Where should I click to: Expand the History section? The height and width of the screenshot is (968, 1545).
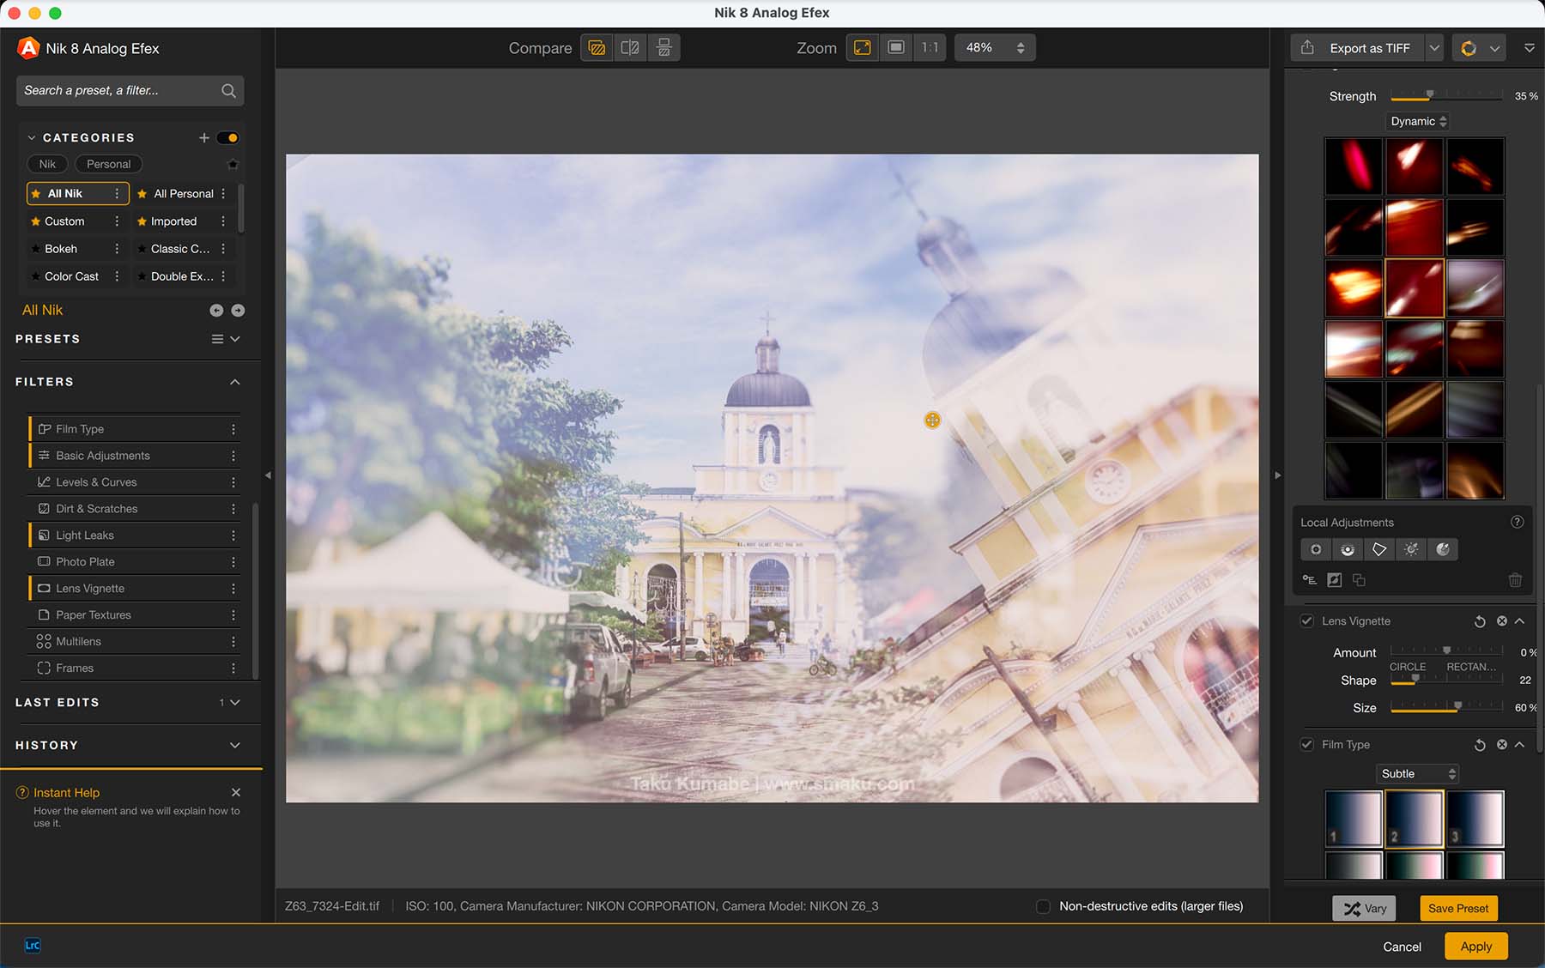[x=234, y=745]
